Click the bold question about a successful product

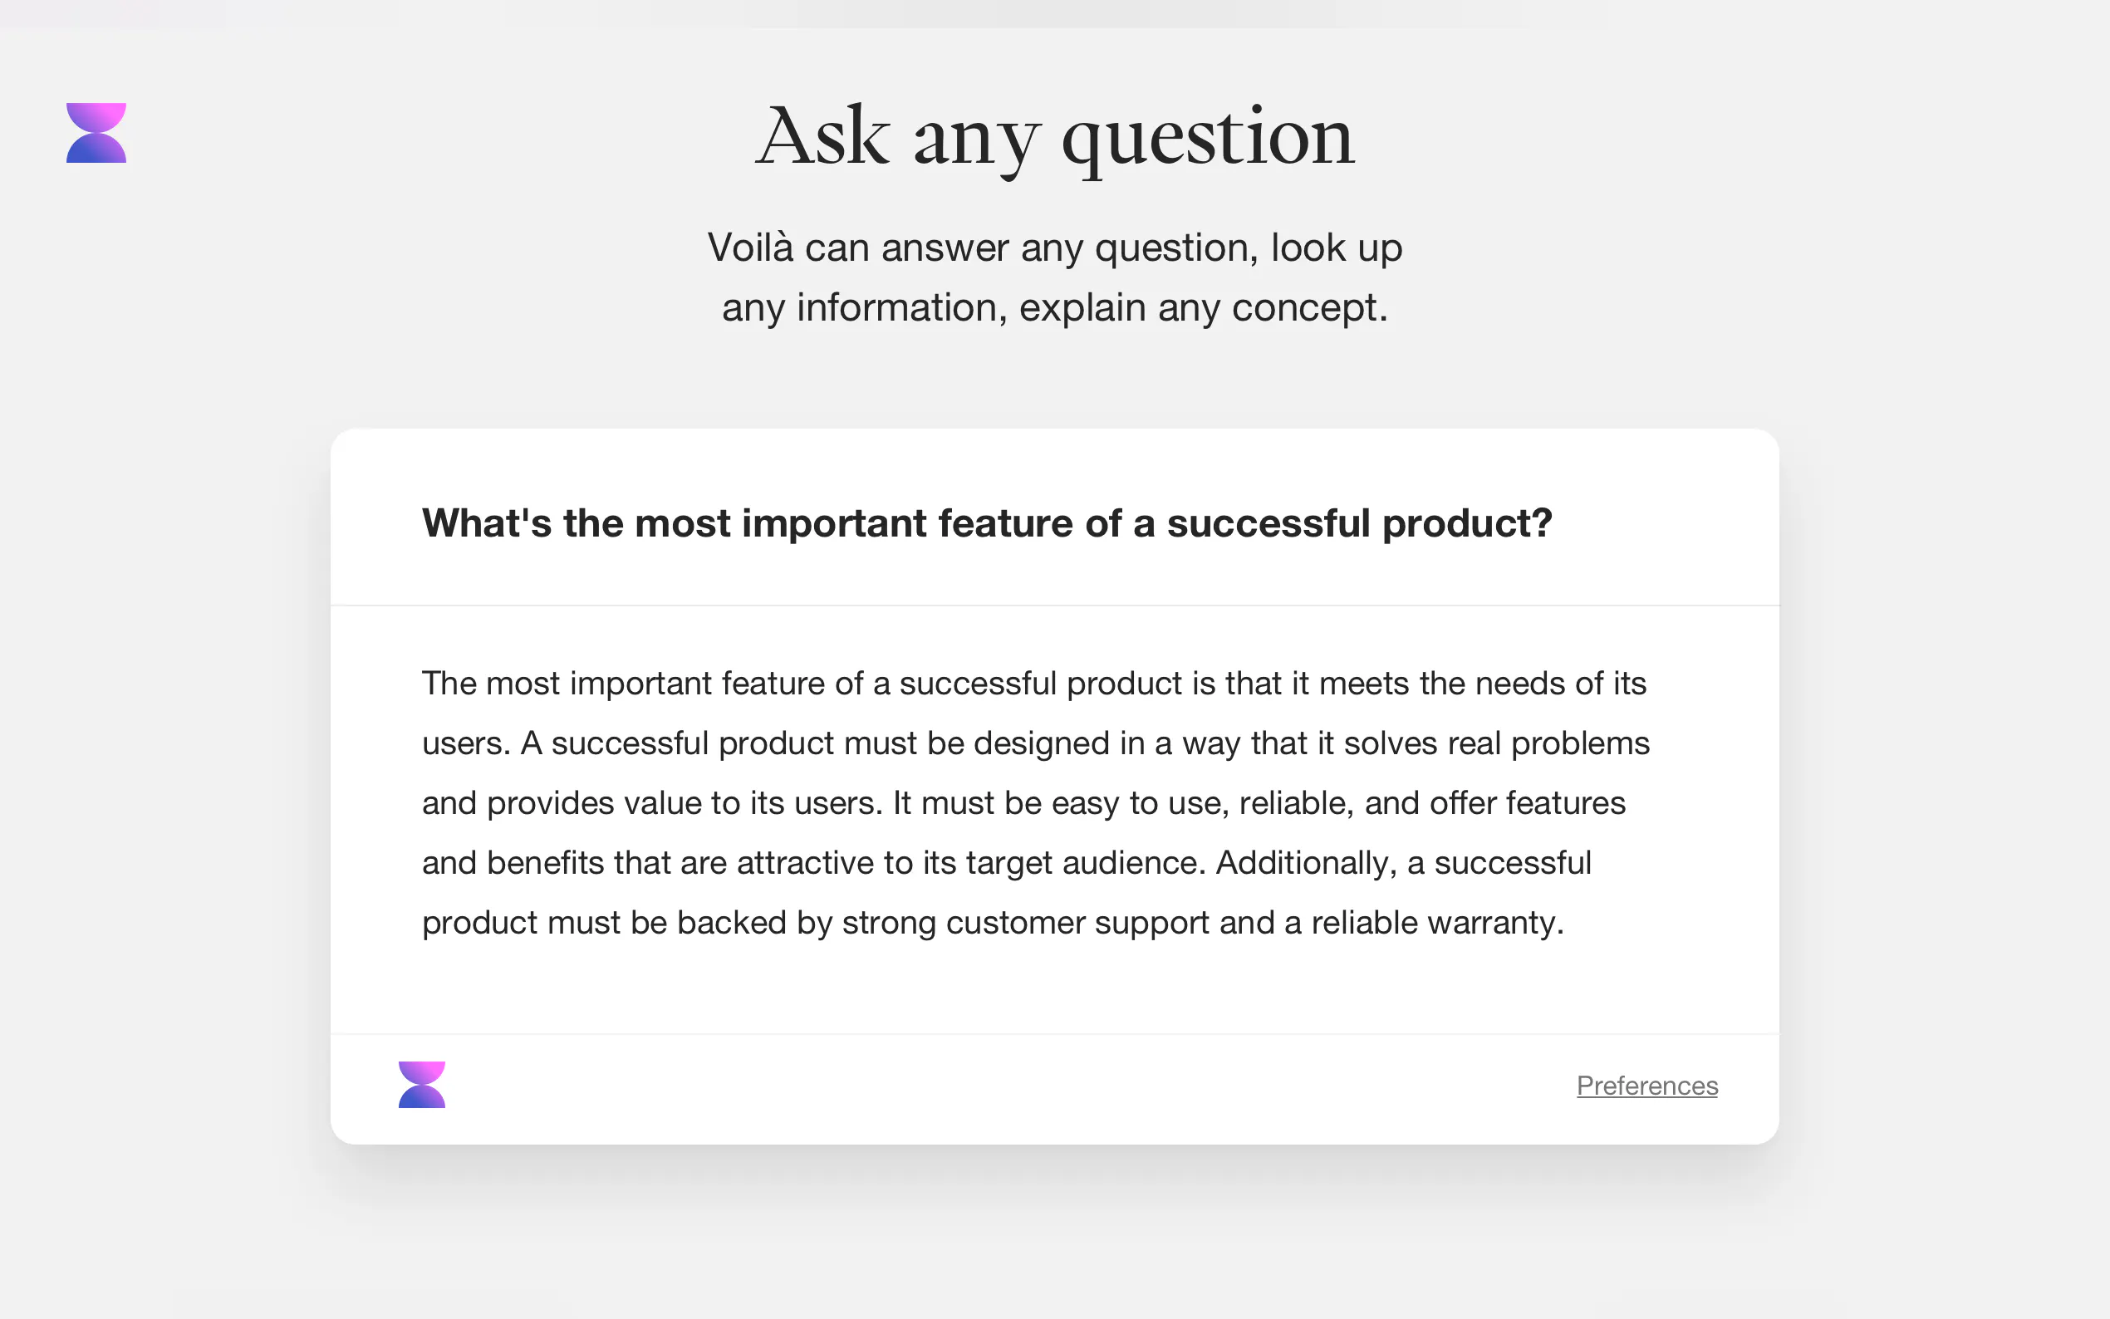pos(987,523)
